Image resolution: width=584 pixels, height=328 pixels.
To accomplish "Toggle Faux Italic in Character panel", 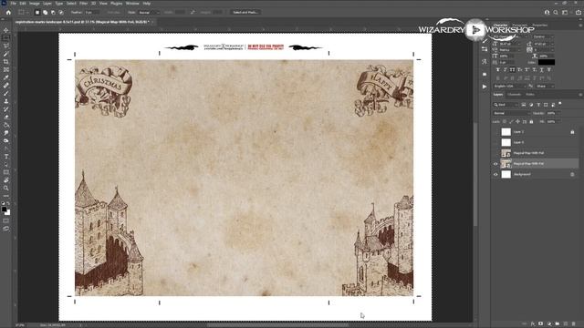I will pos(506,70).
